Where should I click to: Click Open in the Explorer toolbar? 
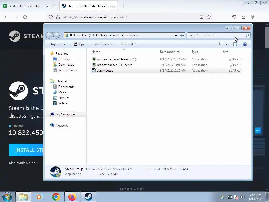click(80, 44)
